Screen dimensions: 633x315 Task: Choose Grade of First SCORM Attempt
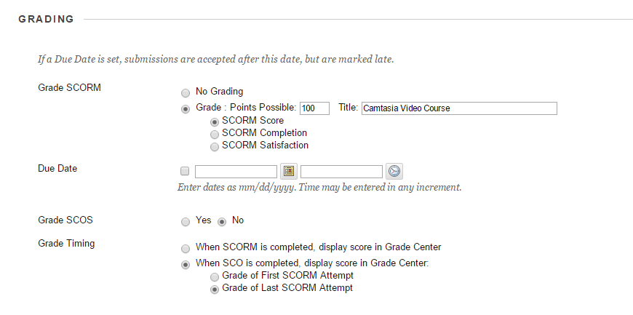point(214,276)
